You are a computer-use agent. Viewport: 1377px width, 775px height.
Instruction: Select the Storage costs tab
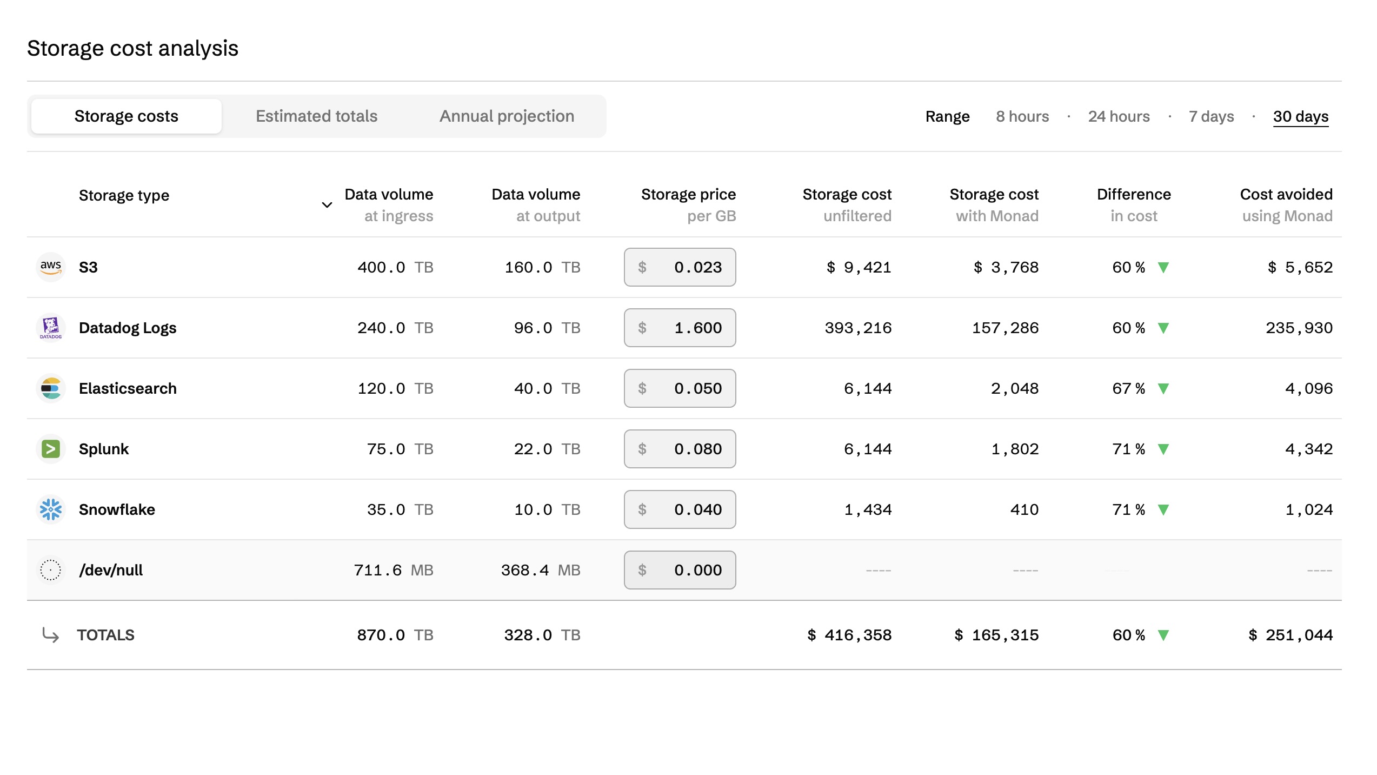[126, 116]
